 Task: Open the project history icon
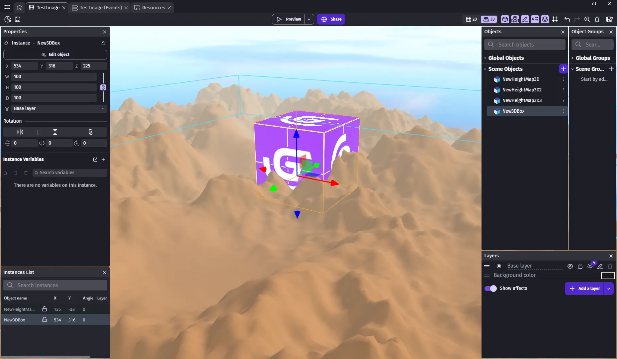(8, 19)
